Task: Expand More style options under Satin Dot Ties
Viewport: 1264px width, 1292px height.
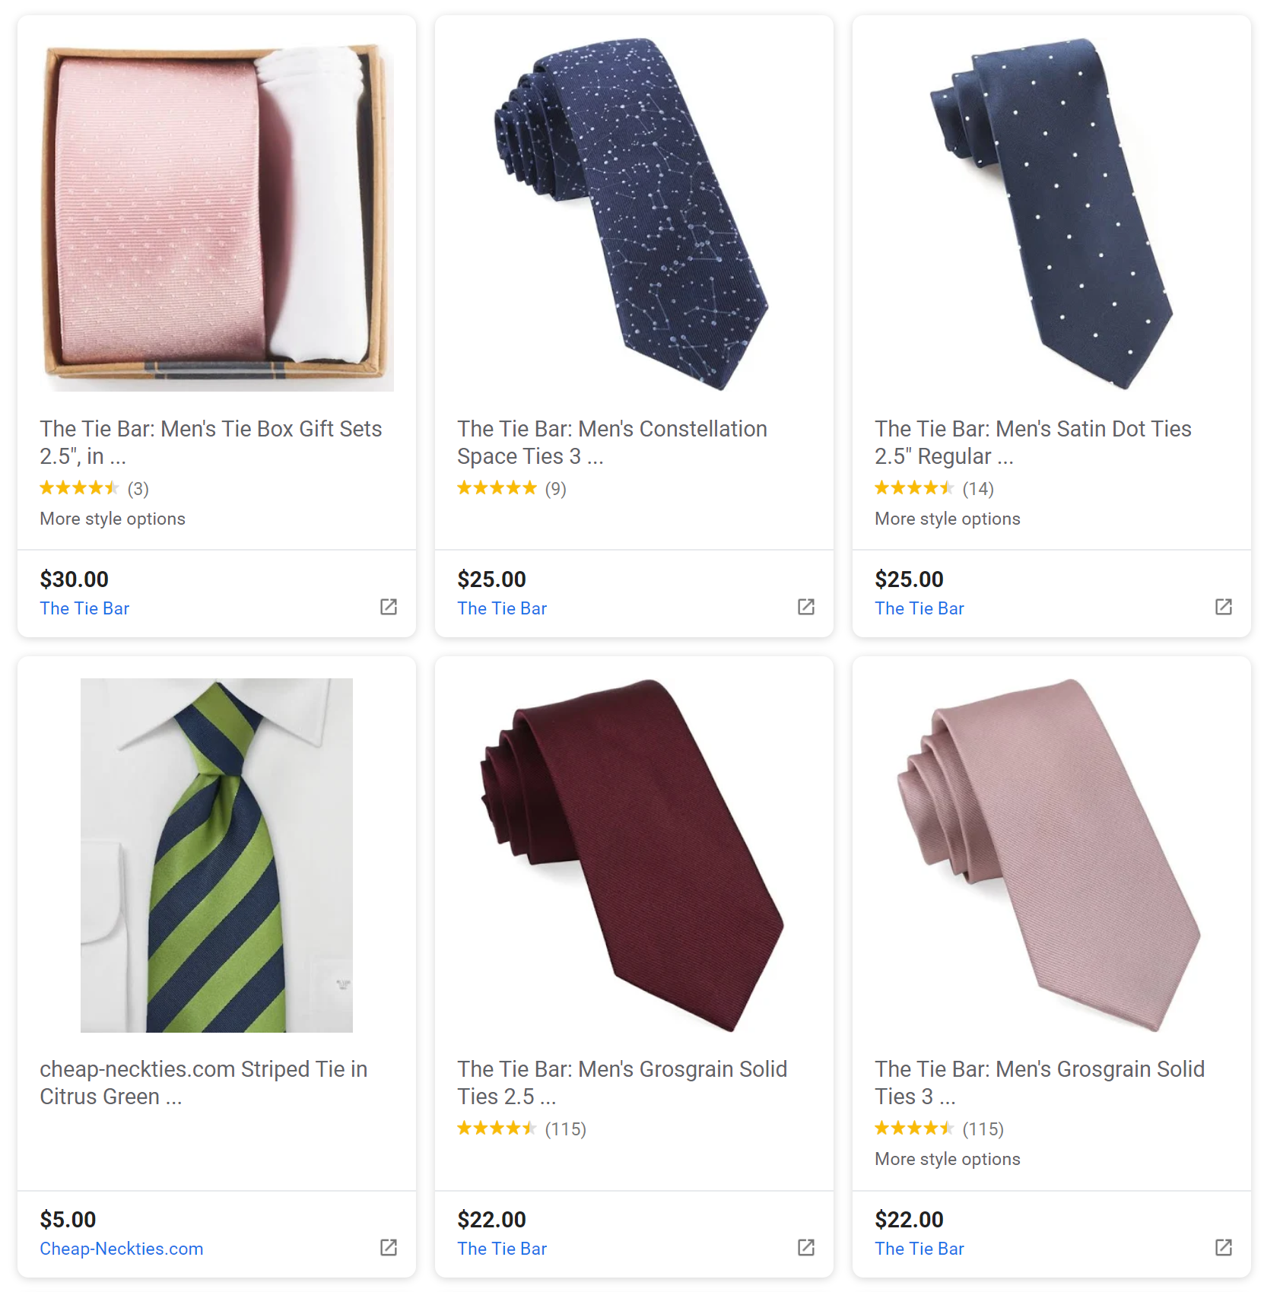Action: tap(947, 519)
